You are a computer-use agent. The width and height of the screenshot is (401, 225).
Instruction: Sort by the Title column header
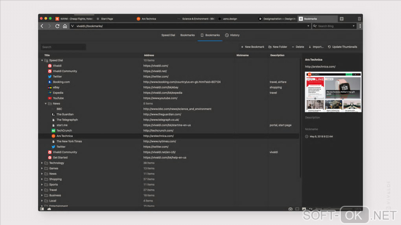(x=47, y=55)
